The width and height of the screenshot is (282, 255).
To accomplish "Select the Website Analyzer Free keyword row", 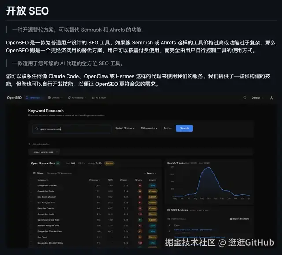I will point(94,225).
